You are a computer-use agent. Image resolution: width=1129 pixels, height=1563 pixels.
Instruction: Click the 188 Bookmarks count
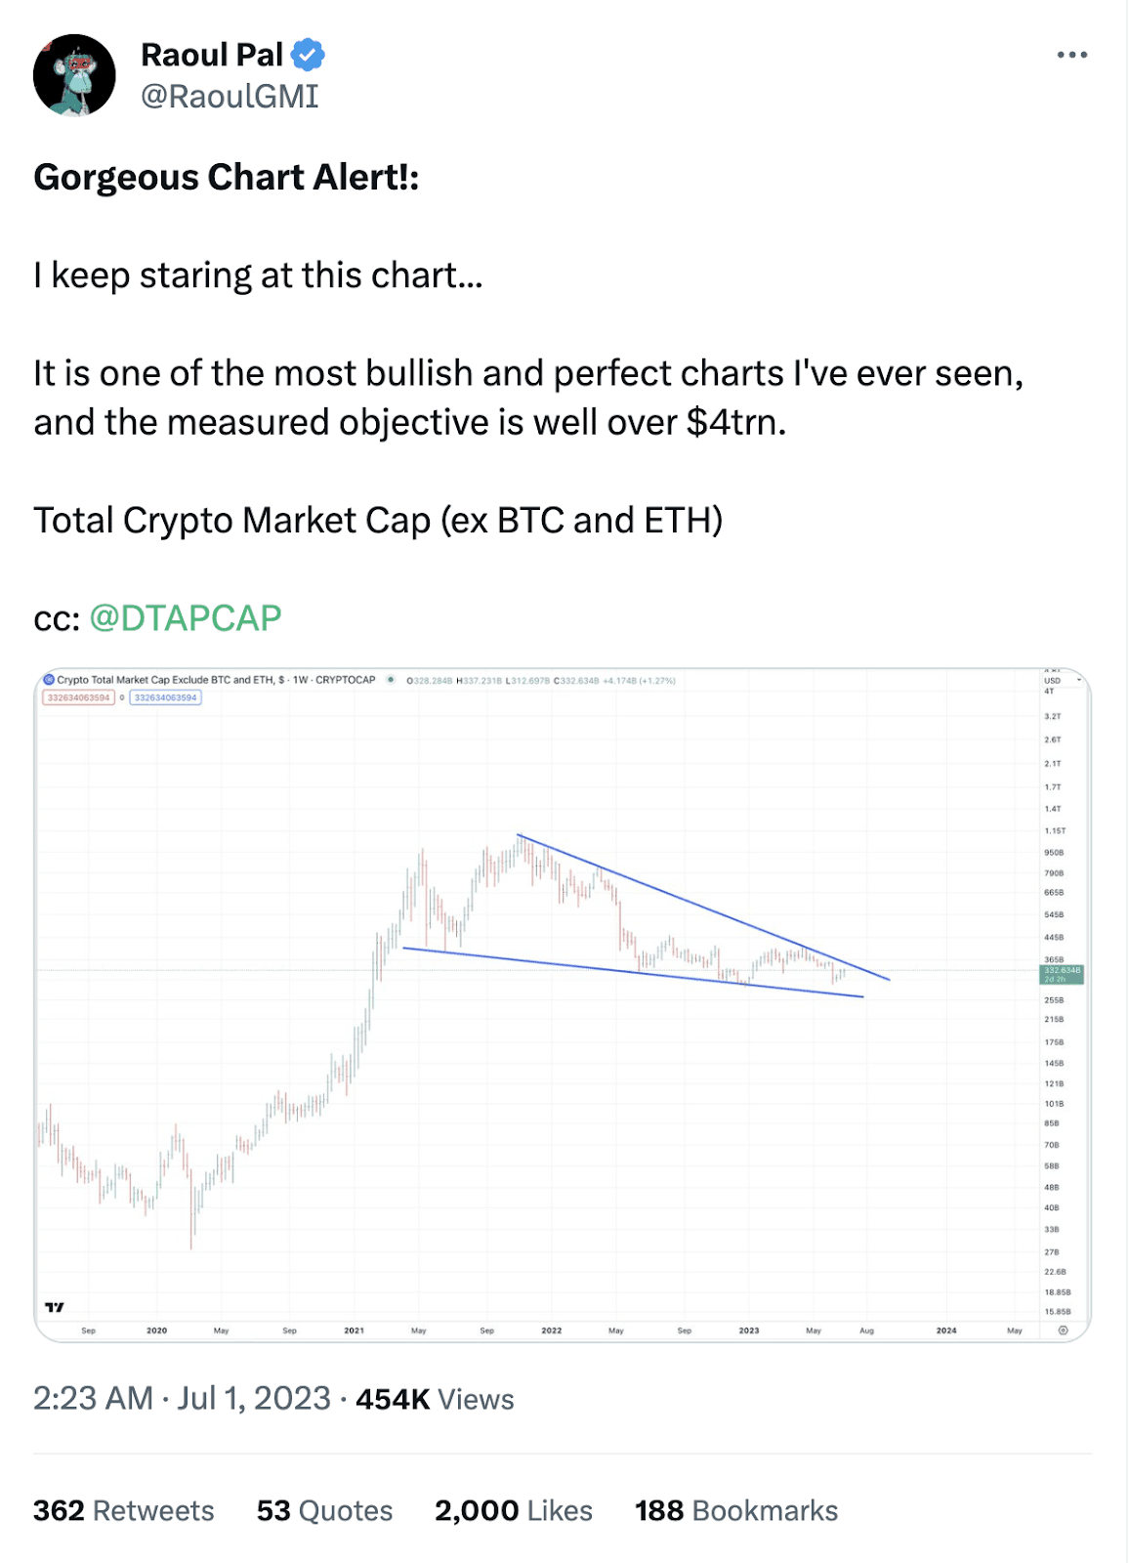click(x=736, y=1510)
